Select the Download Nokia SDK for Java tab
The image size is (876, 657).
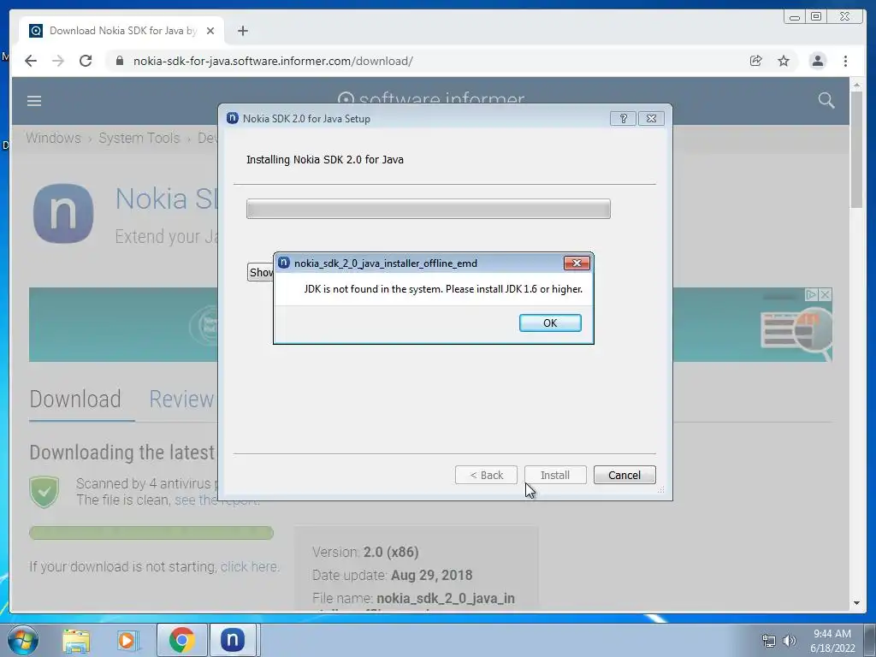point(121,31)
